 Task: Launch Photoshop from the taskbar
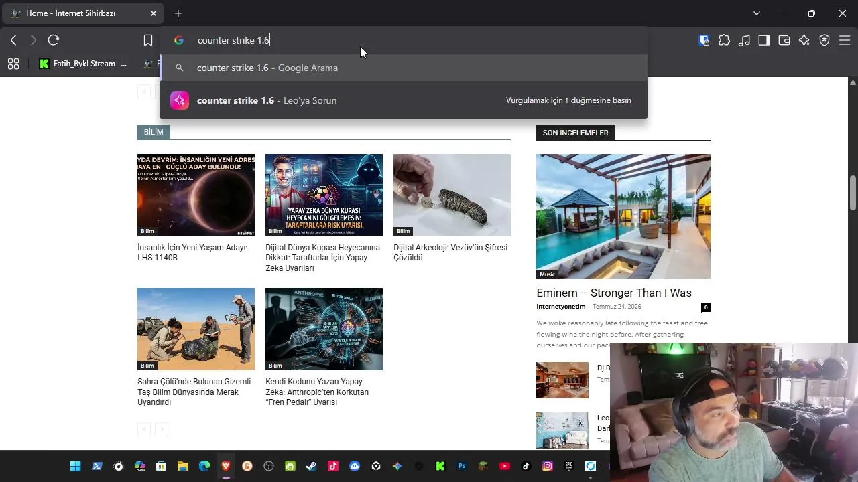point(462,466)
